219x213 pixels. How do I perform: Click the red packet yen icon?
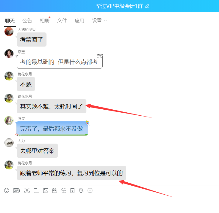[72, 190]
